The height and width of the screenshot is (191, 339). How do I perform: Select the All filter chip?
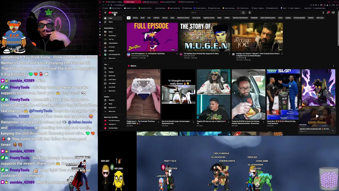128,18
